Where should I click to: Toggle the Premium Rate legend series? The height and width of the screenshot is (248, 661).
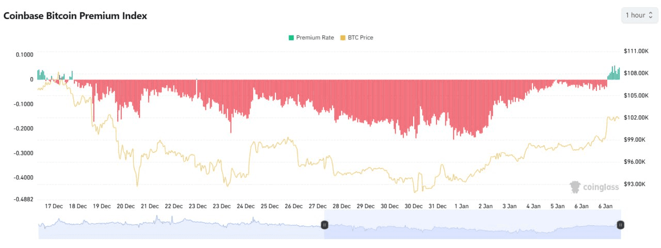pyautogui.click(x=311, y=38)
